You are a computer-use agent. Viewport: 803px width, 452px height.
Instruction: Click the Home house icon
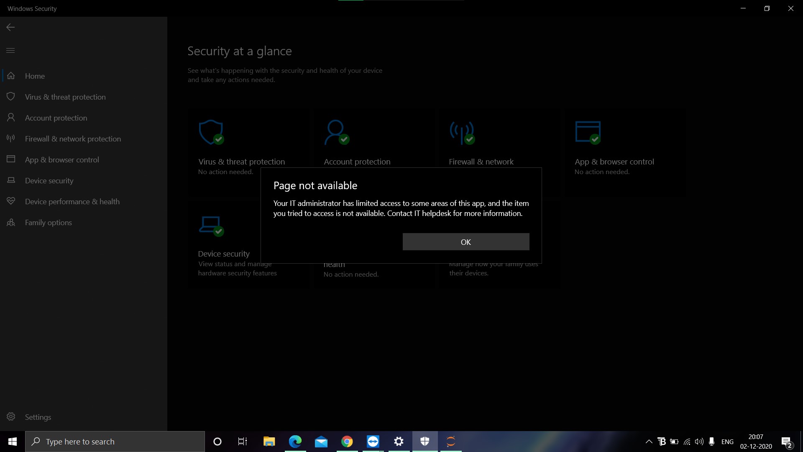click(x=11, y=76)
